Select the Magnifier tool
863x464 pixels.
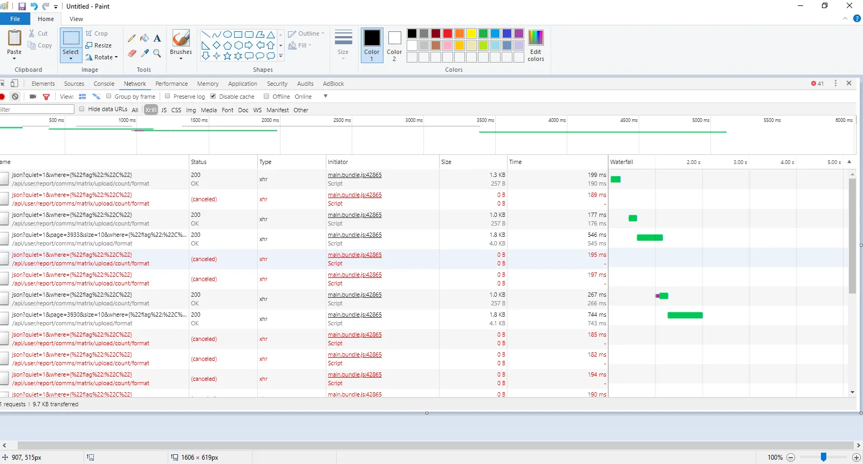point(157,53)
